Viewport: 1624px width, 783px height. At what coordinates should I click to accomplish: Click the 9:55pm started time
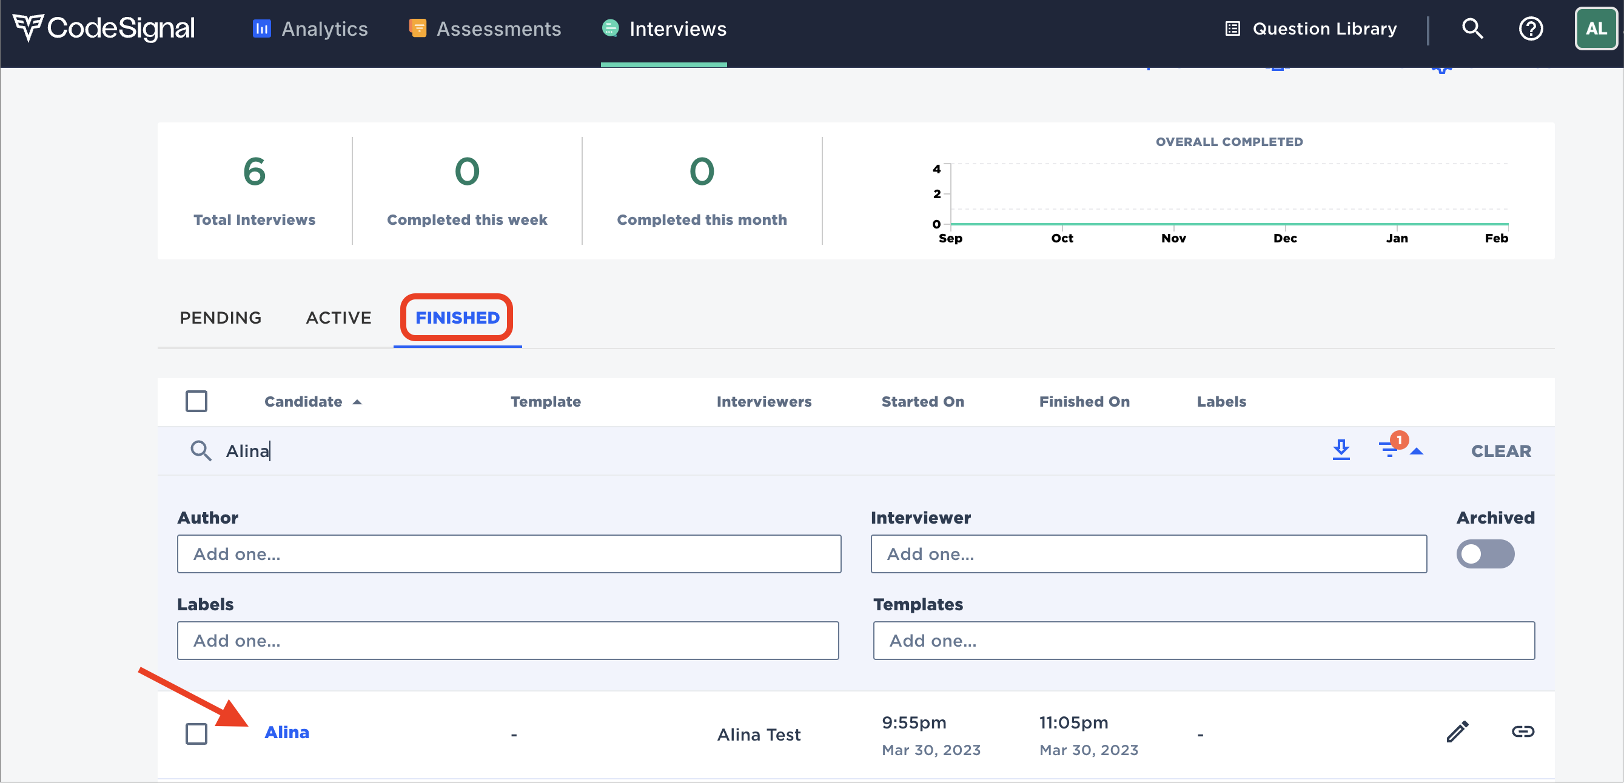(x=913, y=722)
